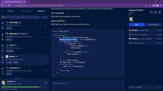The width and height of the screenshot is (163, 91).
Task: Bookmark this page with the star
Action: click(x=150, y=6)
